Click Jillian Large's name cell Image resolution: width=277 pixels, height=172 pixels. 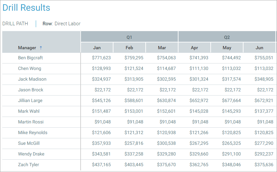coord(30,100)
